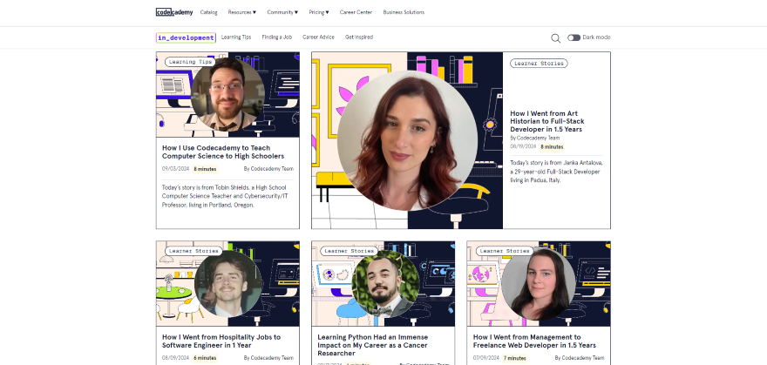The height and width of the screenshot is (365, 767).
Task: Click the 09/03/2024 date text
Action: [175, 169]
